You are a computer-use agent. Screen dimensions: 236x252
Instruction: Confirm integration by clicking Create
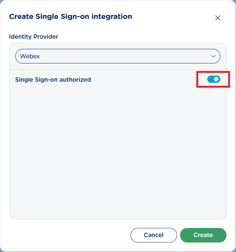point(203,235)
